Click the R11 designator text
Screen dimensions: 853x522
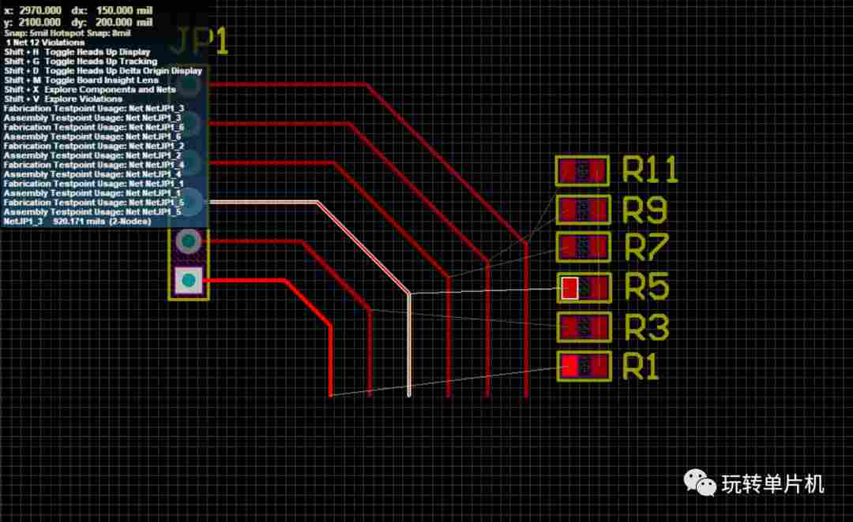(x=650, y=170)
